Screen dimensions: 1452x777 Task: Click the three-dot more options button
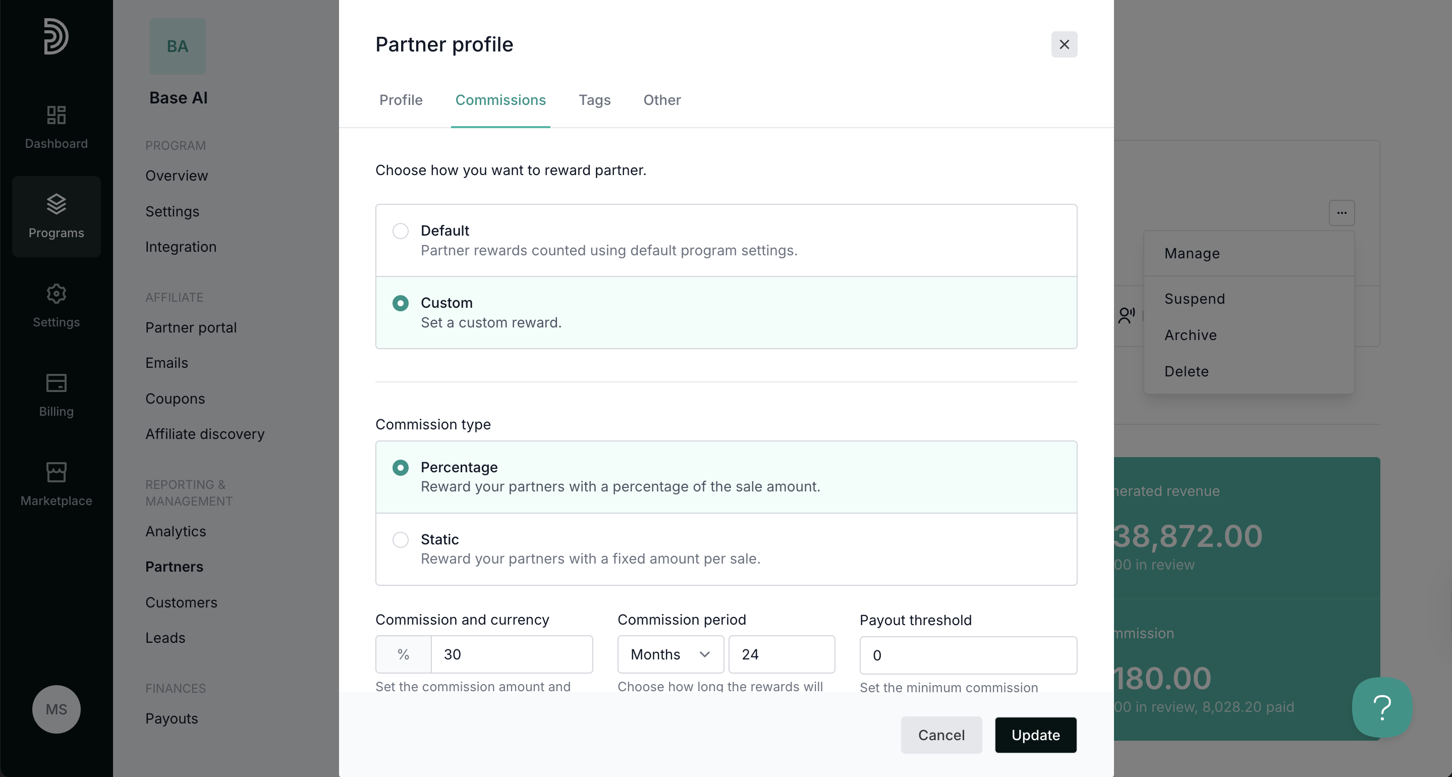(1342, 212)
